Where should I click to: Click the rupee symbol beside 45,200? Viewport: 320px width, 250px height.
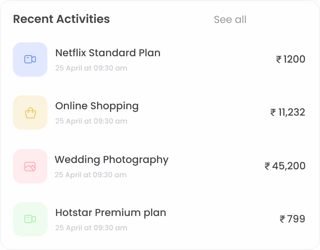[x=267, y=166]
